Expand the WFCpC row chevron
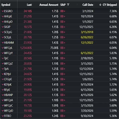 pyautogui.click(x=3, y=105)
